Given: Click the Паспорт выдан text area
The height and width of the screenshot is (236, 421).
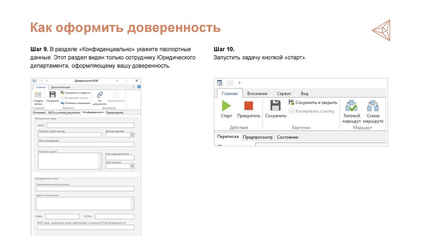Looking at the screenshot, I should tap(68, 161).
